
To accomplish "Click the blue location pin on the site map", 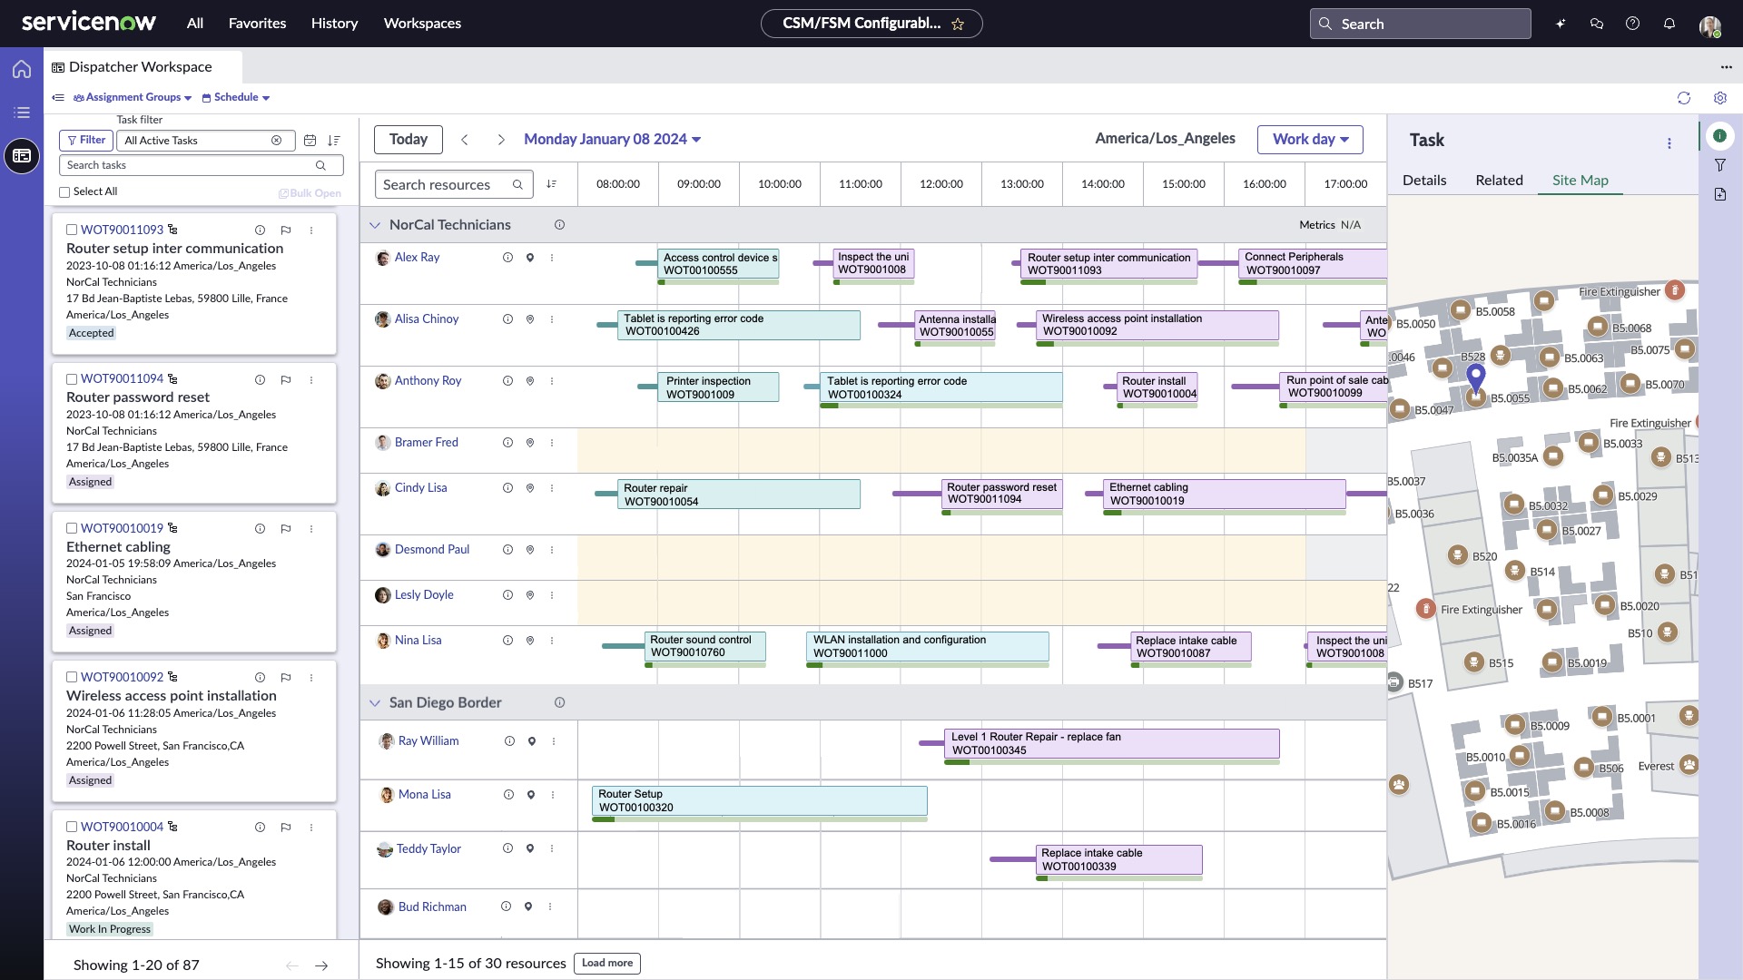I will (1476, 375).
